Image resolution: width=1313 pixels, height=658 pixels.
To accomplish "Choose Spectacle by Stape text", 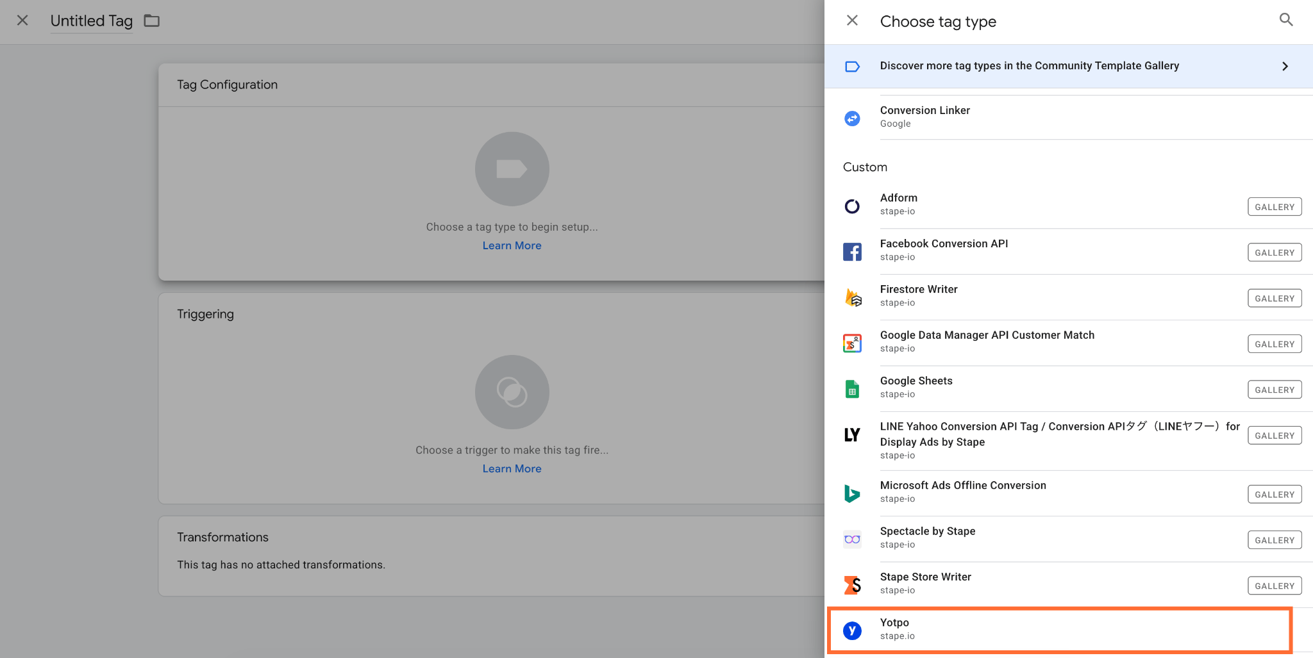I will click(928, 531).
